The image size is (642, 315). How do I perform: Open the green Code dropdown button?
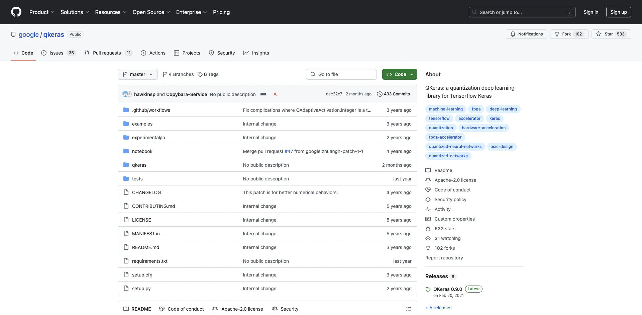(x=400, y=74)
